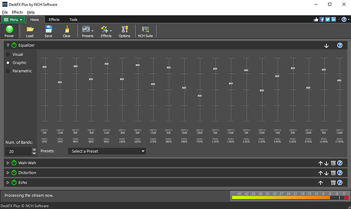Open help for the Echo effect
351x209 pixels.
(340, 182)
